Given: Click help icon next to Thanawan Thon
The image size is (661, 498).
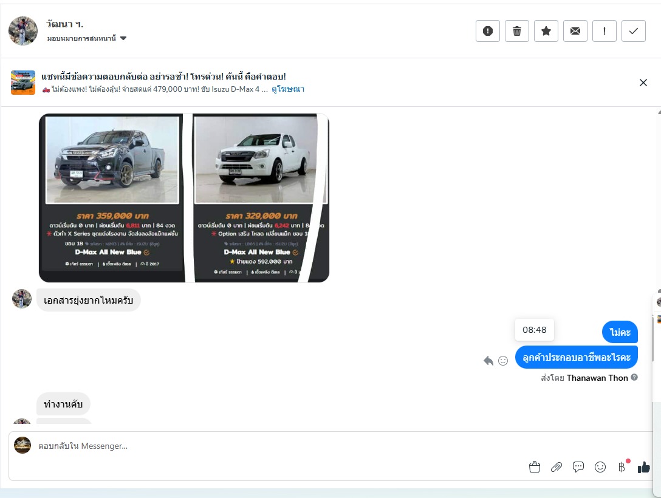Looking at the screenshot, I should tap(634, 378).
